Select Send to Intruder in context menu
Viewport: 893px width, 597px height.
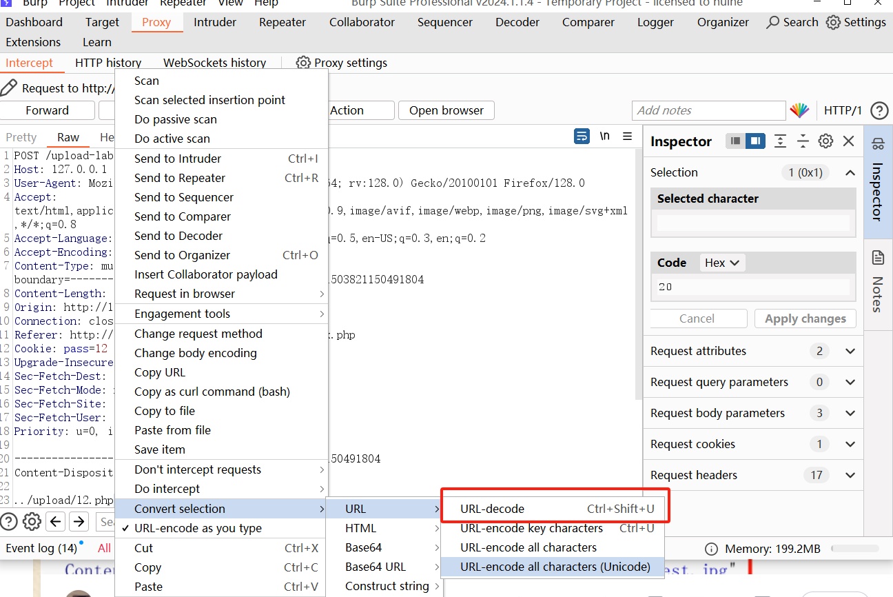[x=221, y=159]
